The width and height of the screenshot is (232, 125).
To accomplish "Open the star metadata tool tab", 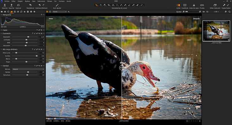I will click(x=25, y=12).
